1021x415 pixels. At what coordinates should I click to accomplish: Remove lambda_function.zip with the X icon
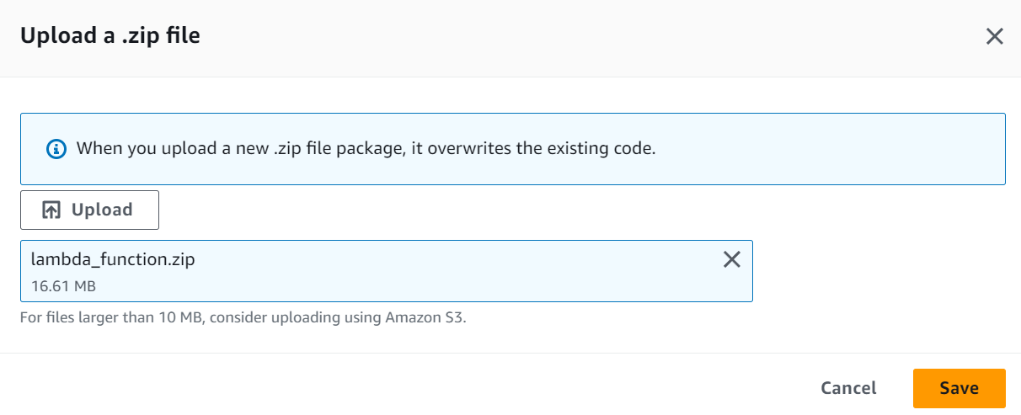(x=732, y=260)
